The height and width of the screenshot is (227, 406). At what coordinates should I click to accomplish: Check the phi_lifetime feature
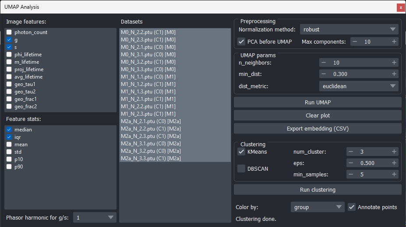[x=9, y=55]
